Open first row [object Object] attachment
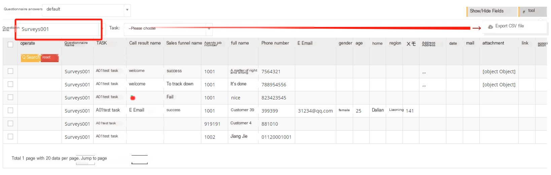 pyautogui.click(x=499, y=72)
